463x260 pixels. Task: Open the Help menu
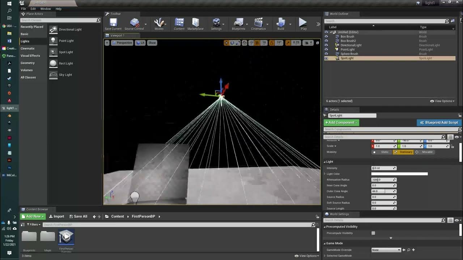59,9
